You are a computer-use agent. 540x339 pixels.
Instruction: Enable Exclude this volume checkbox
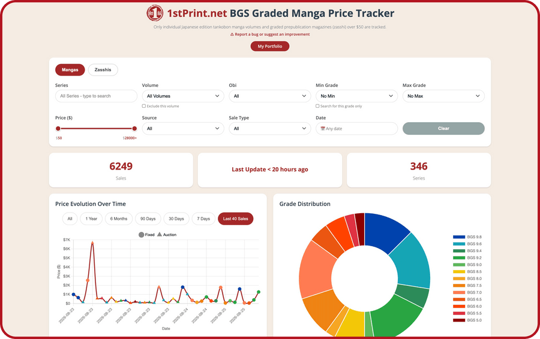pos(144,106)
